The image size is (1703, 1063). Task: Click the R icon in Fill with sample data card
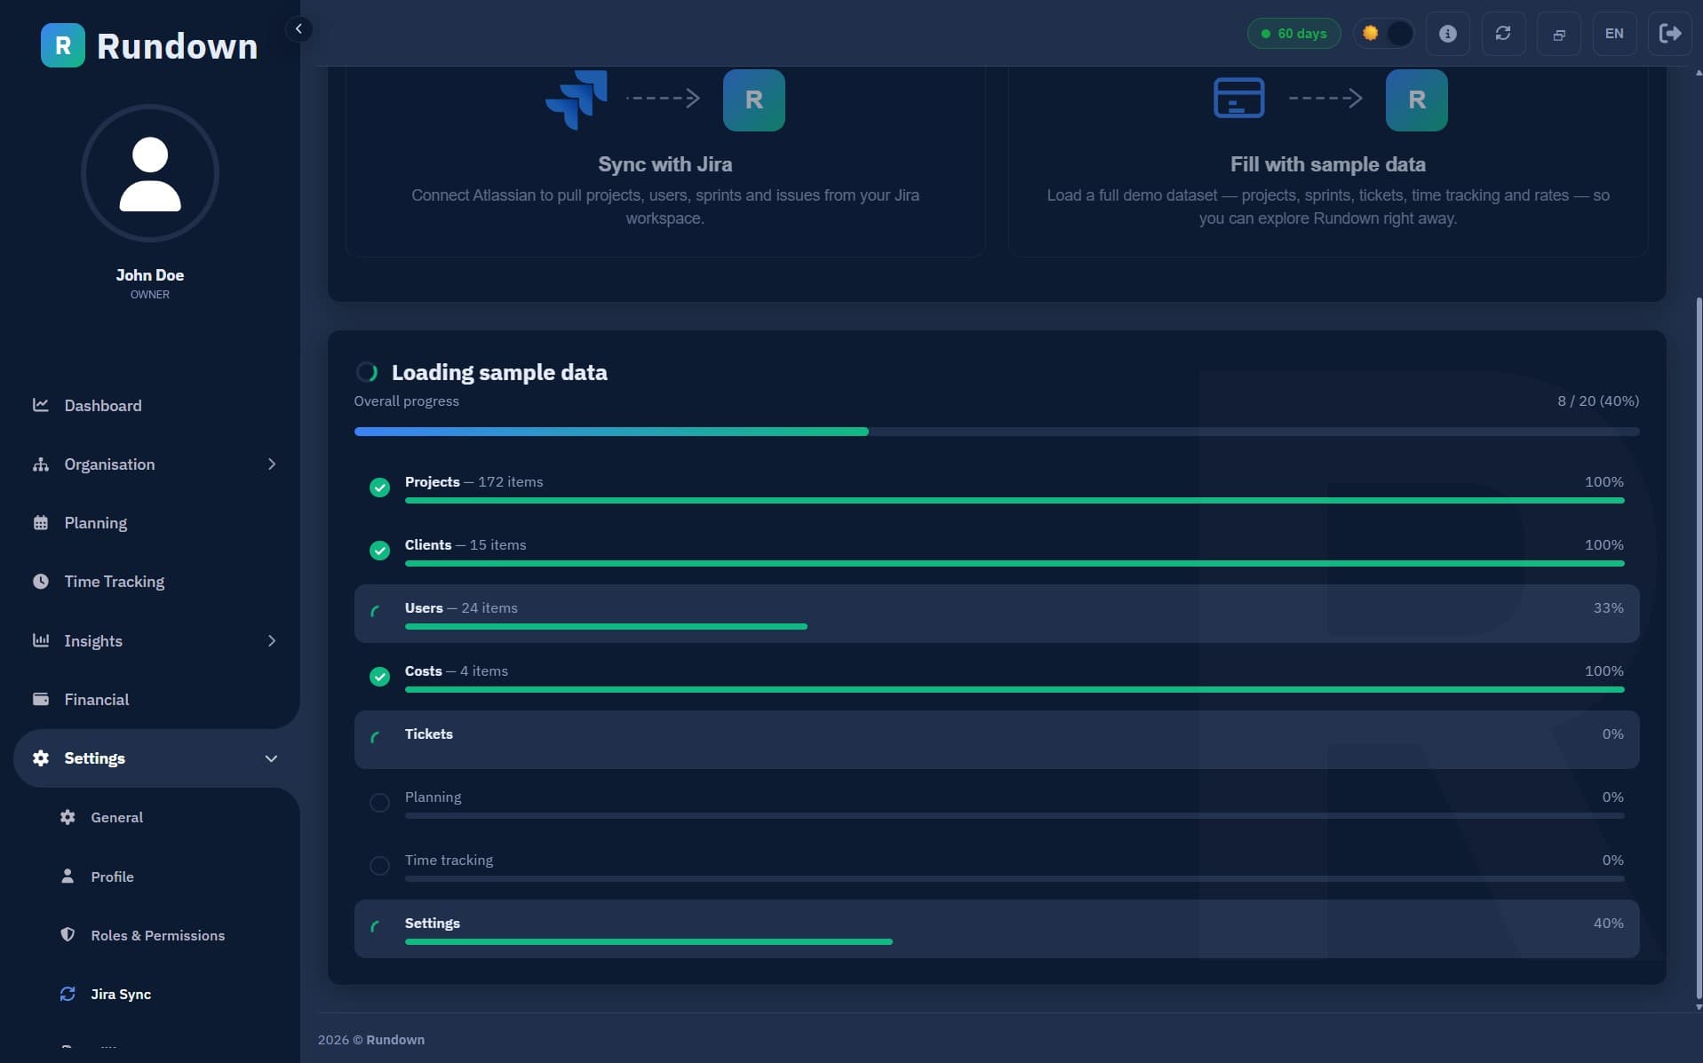[x=1417, y=99]
